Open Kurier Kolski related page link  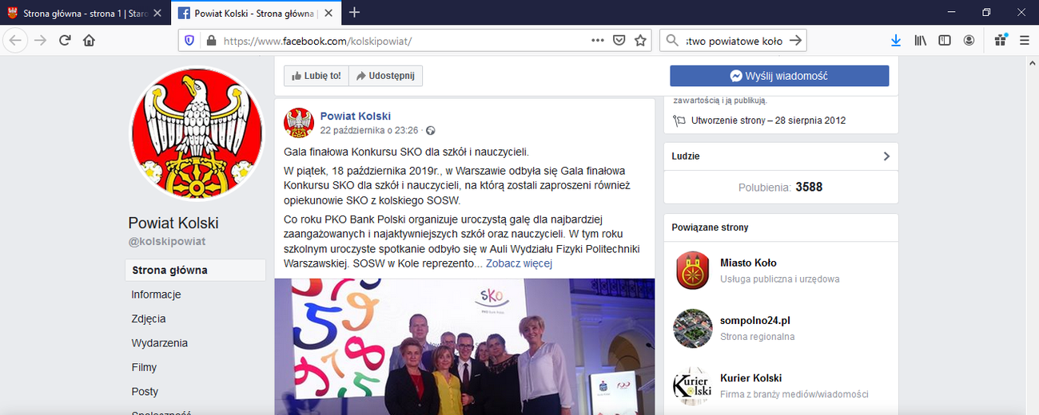point(750,377)
